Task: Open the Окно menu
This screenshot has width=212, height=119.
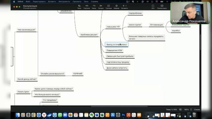Action: coord(86,2)
